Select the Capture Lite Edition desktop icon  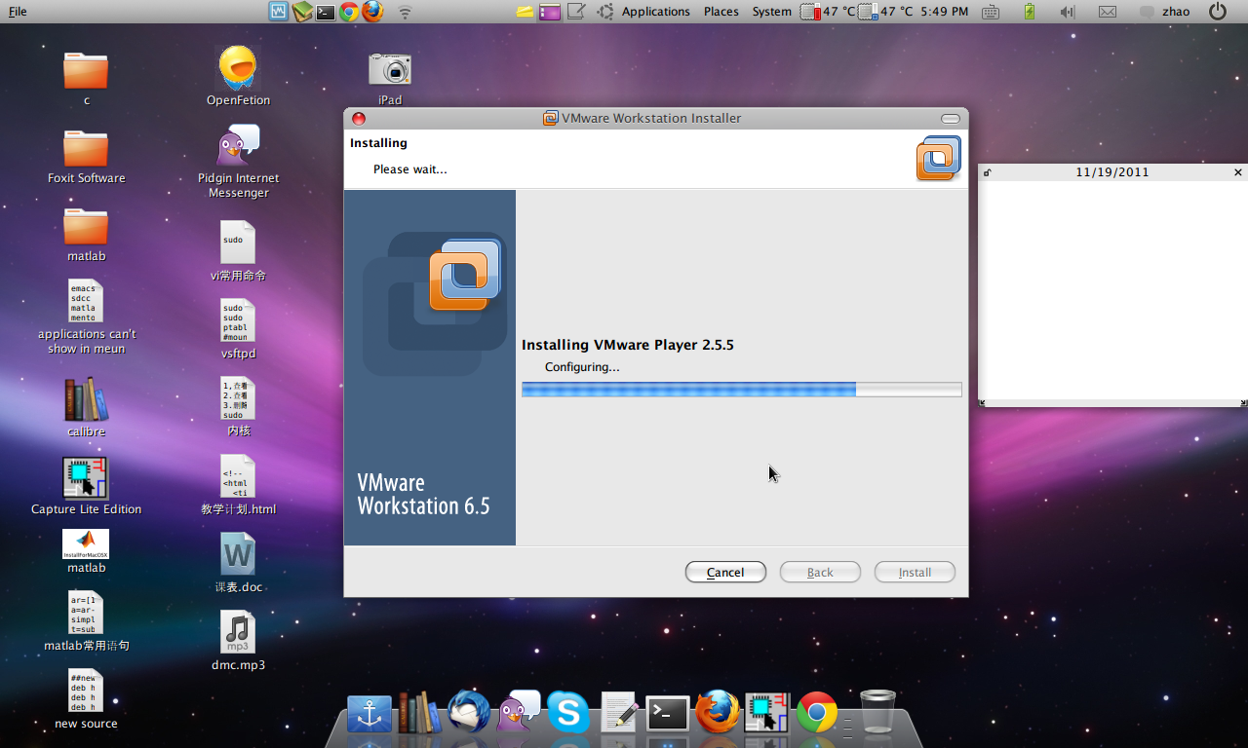(86, 478)
